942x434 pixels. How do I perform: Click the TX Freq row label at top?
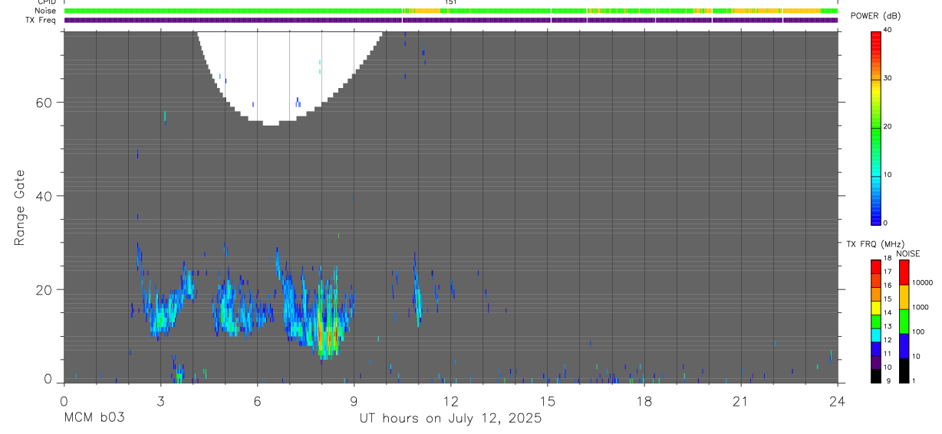click(x=41, y=20)
